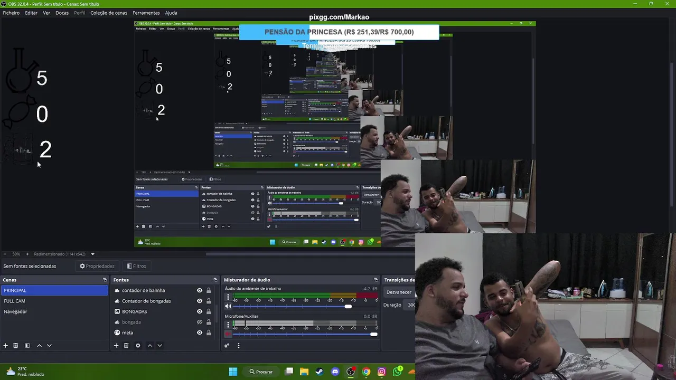Image resolution: width=676 pixels, height=380 pixels.
Task: Open options menu for Áudio do ambiente de trabalho
Action: point(228,298)
